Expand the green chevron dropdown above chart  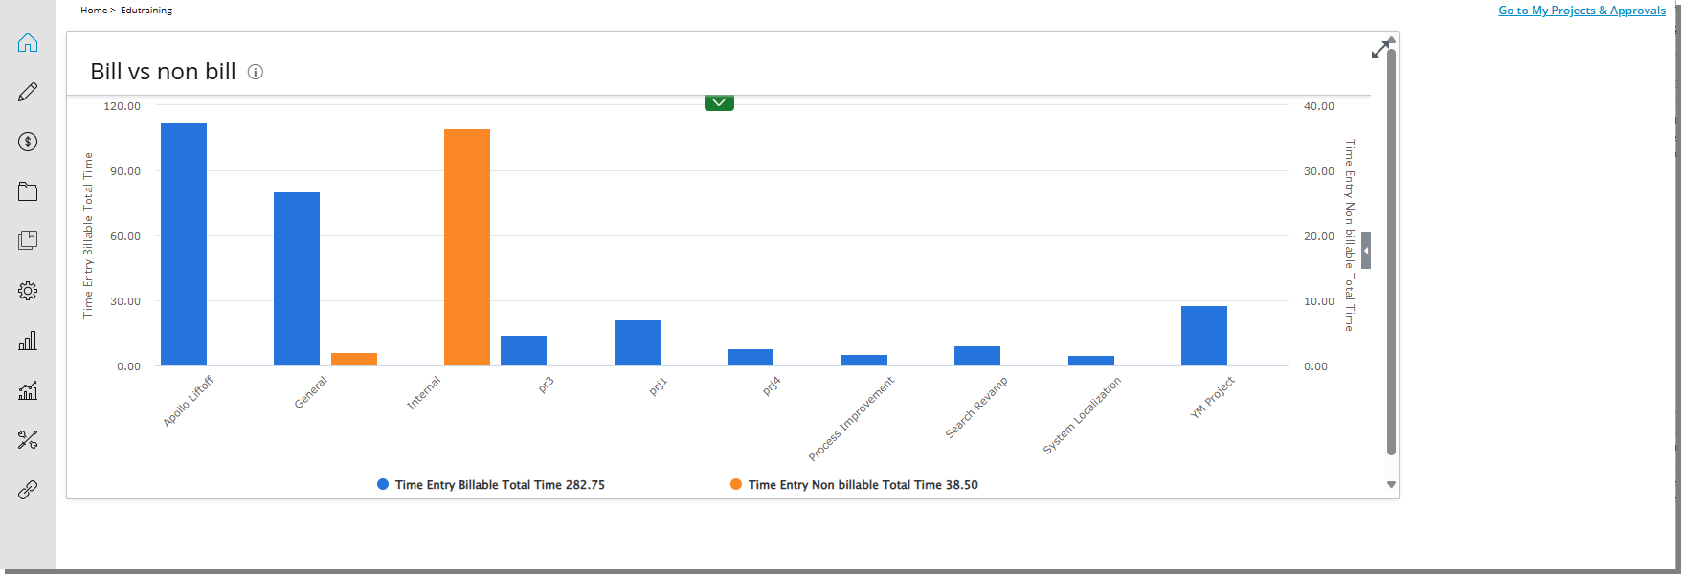pos(719,103)
